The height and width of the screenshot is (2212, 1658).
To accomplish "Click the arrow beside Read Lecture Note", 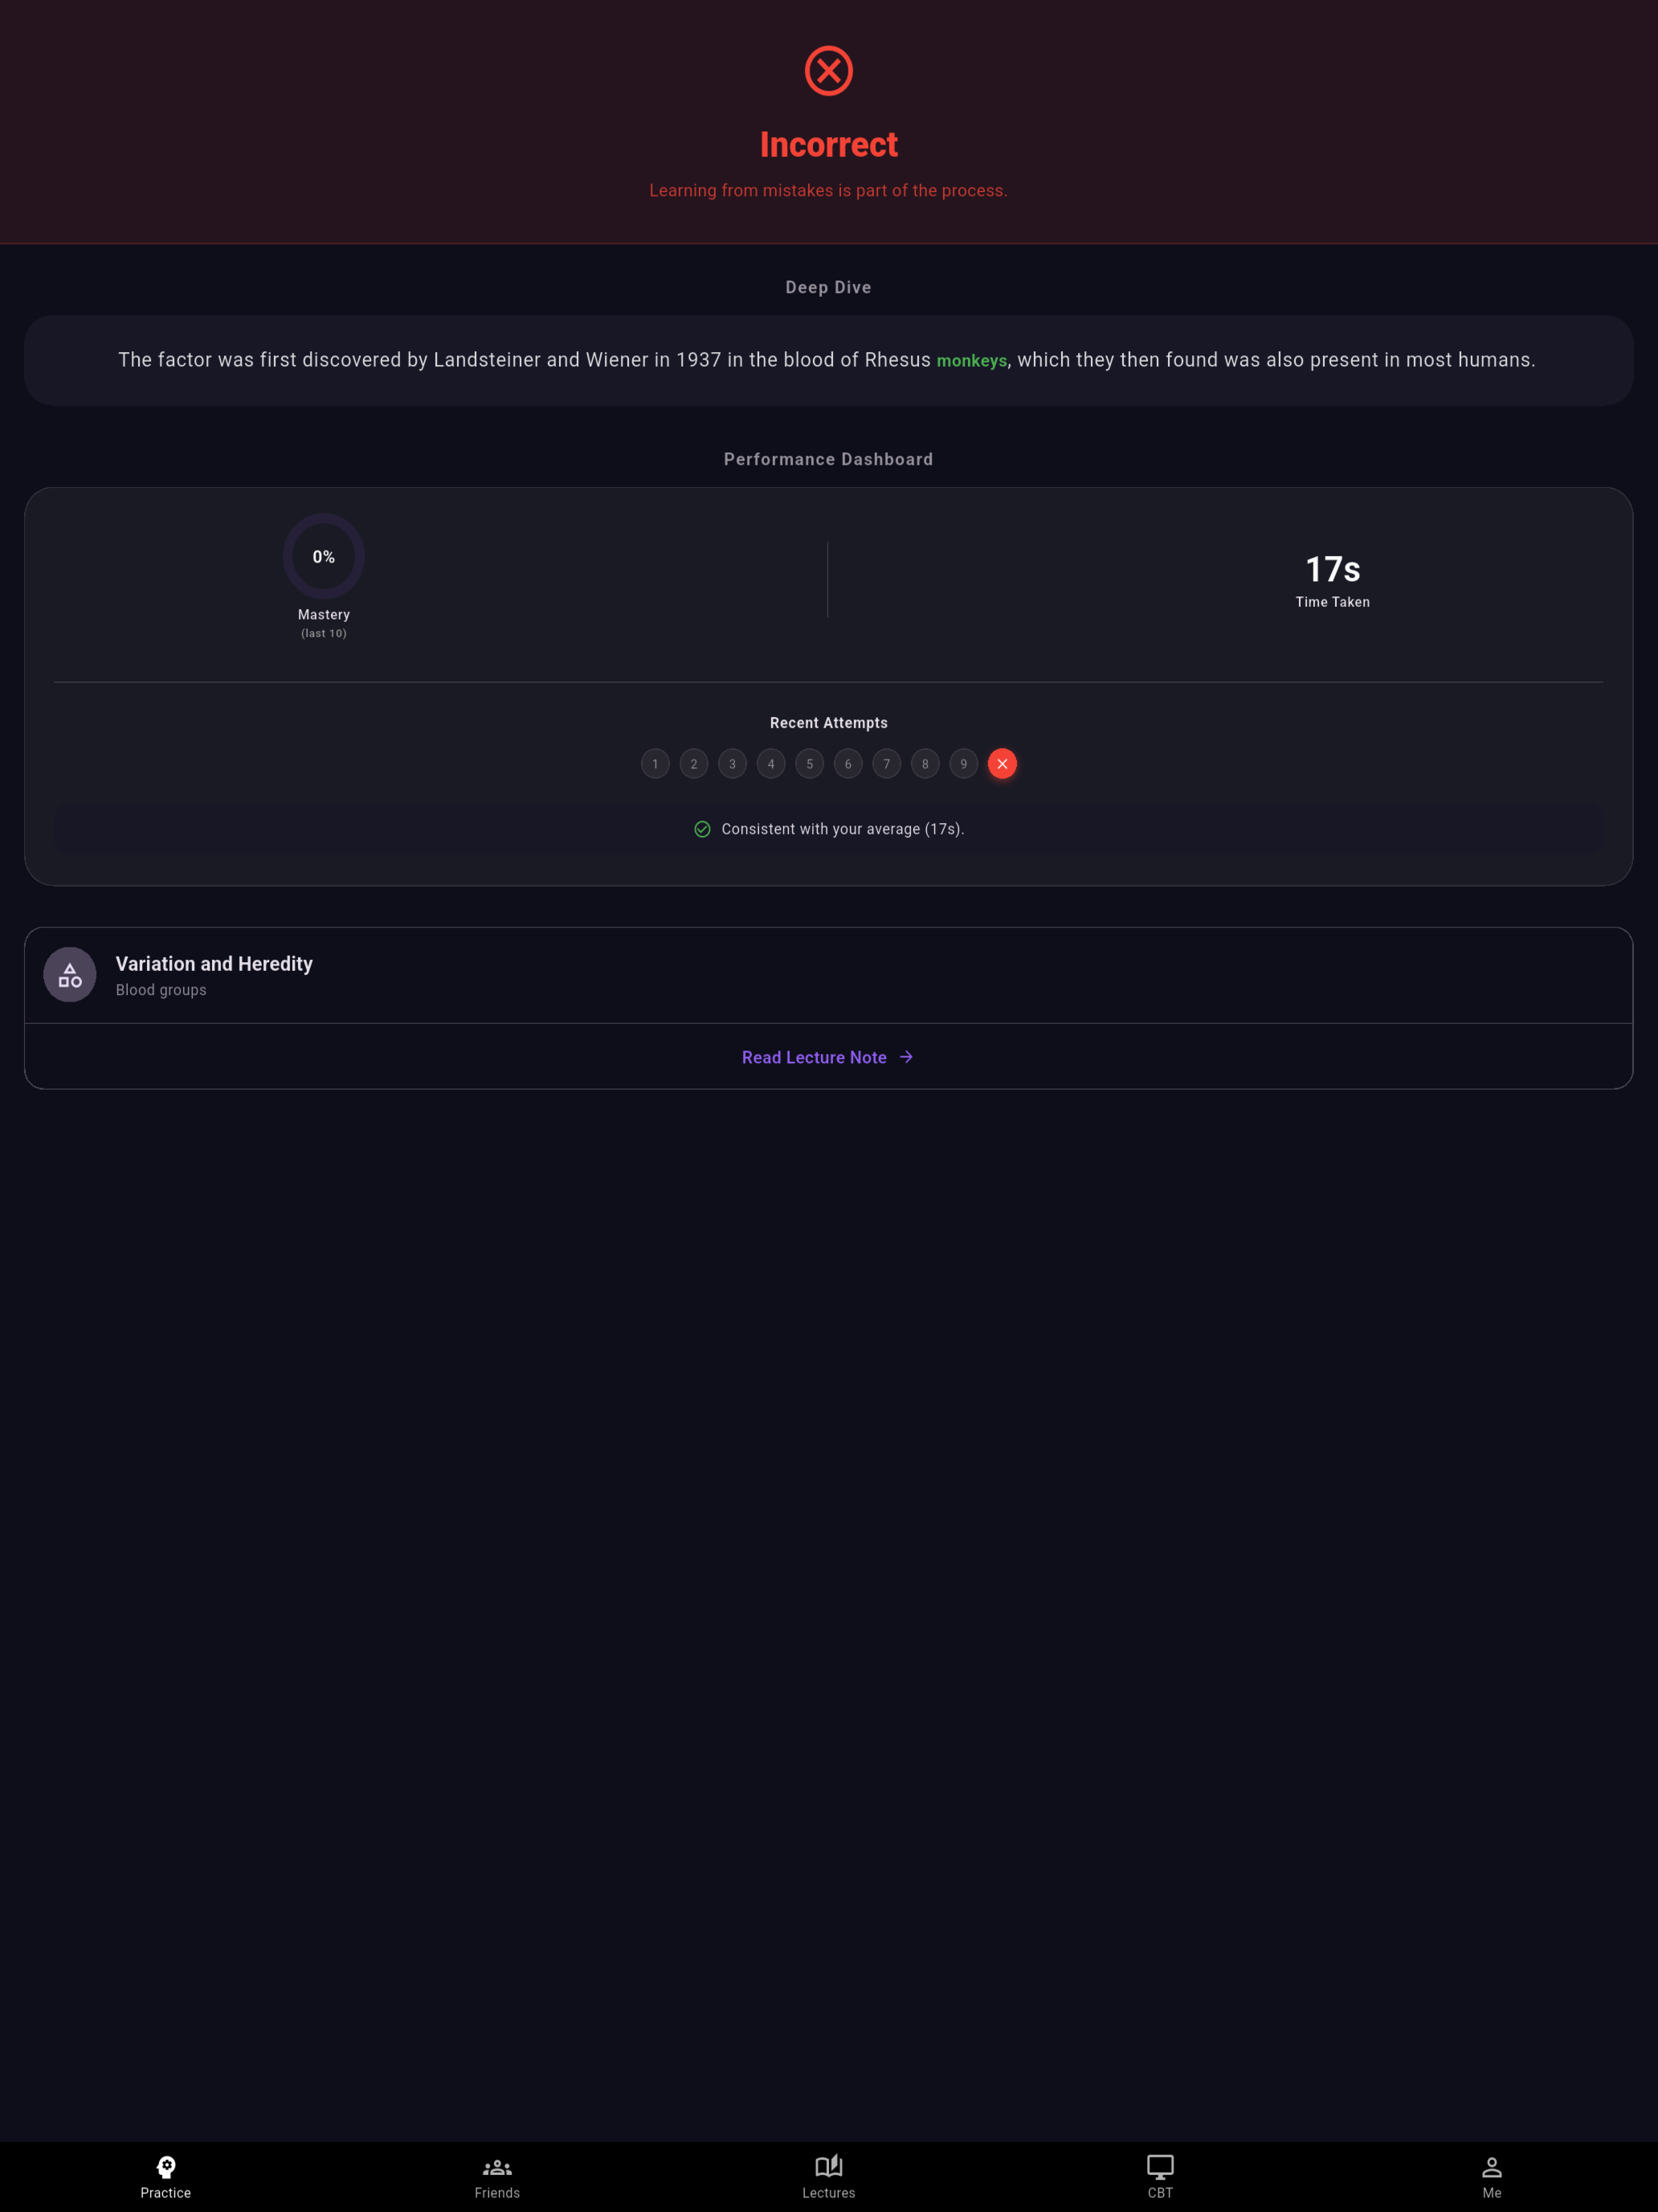I will coord(906,1057).
